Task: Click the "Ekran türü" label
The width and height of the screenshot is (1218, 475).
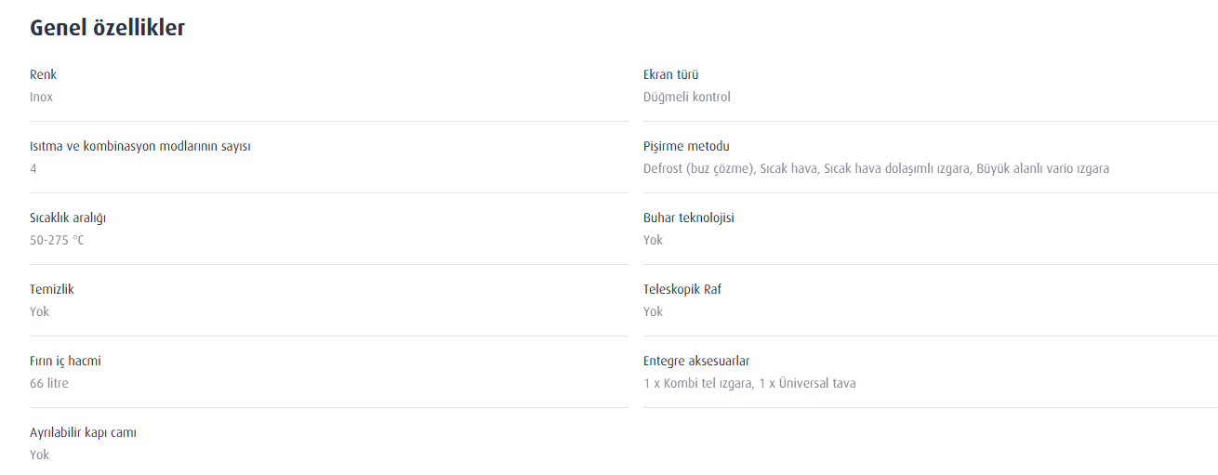Action: [670, 74]
